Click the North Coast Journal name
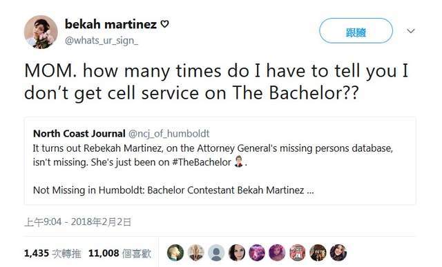 click(x=79, y=134)
